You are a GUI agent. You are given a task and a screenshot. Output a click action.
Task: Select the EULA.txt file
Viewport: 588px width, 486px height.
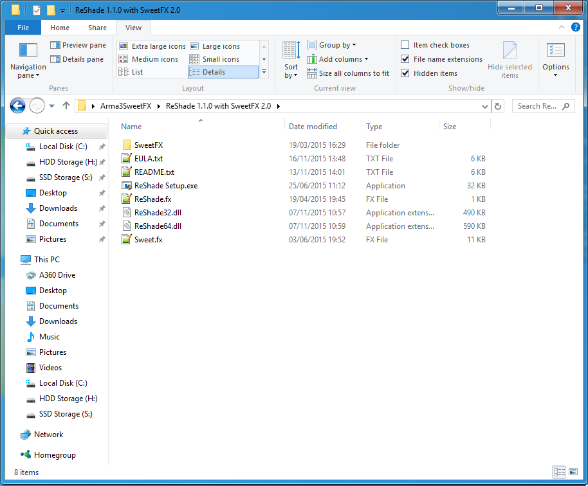click(x=149, y=159)
